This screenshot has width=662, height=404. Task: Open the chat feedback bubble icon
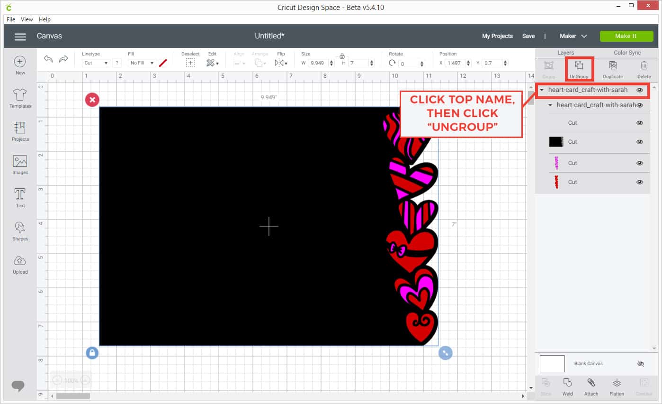[18, 386]
